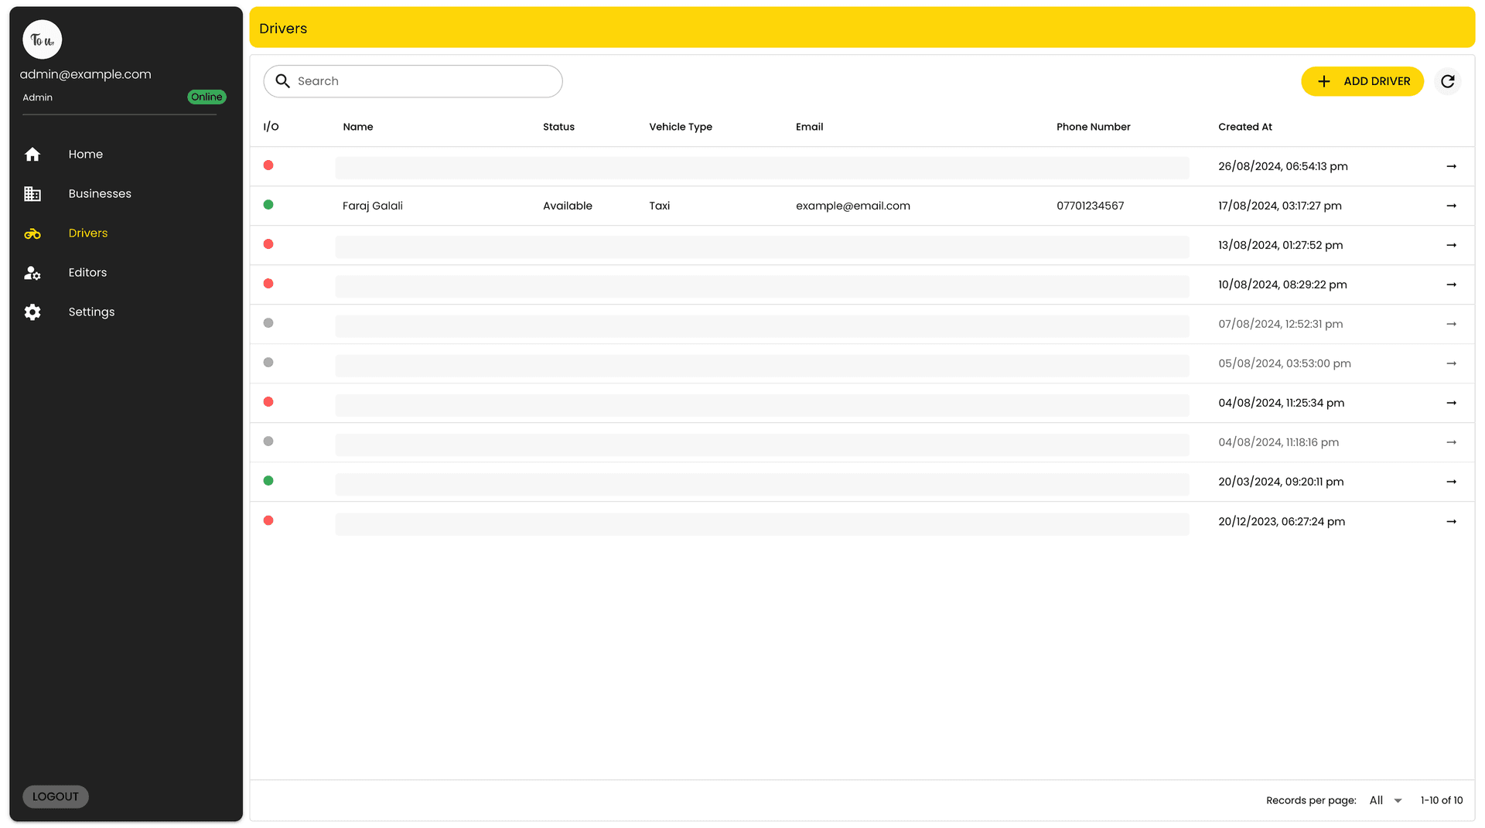Click the Editors person-gear icon

(x=32, y=273)
